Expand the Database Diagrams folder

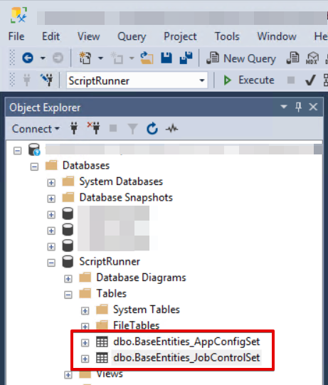[68, 279]
